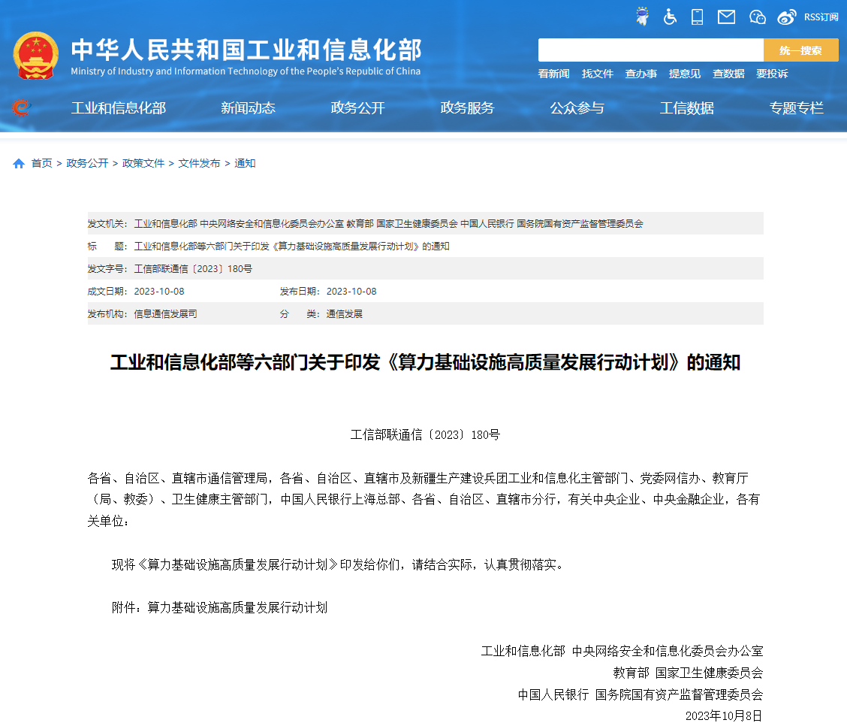Go to the 新闻动态 navigation menu
The image size is (847, 726).
click(x=248, y=108)
